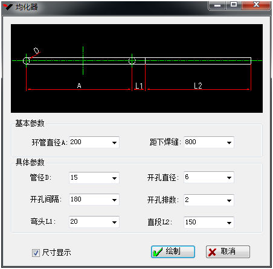Expand the 管径D dropdown arrow
Screen dimensions: 273x269
tap(114, 178)
